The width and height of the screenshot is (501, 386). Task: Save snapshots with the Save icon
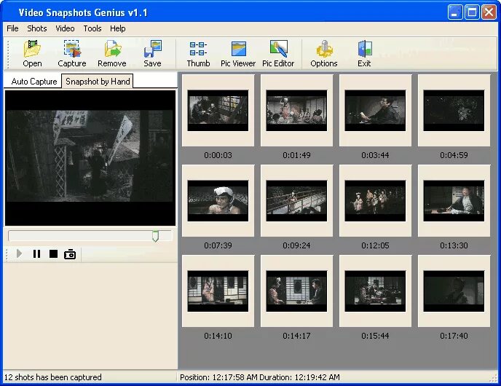152,53
